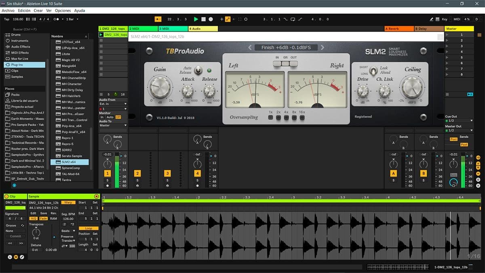
Task: Click the Session Record circle button
Action: point(246,19)
